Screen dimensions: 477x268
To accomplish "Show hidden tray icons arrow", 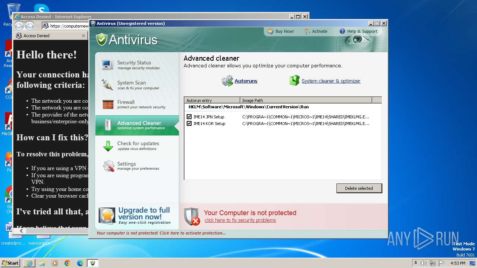I will pos(416,263).
